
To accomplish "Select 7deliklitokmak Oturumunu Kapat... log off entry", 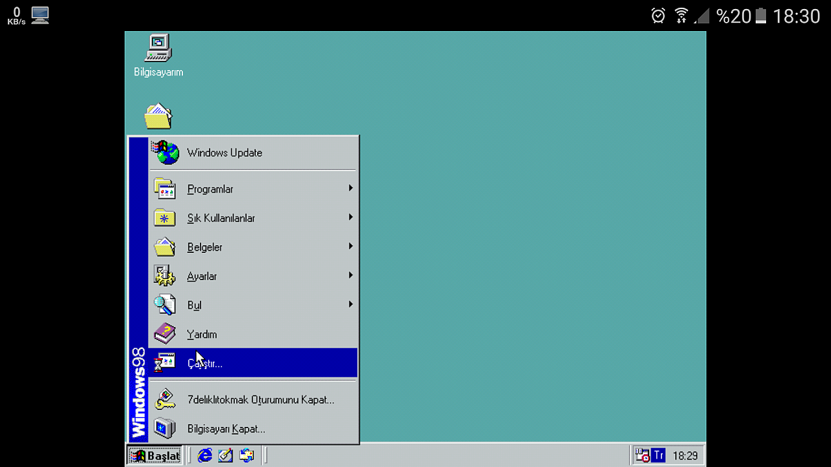I will [x=253, y=400].
